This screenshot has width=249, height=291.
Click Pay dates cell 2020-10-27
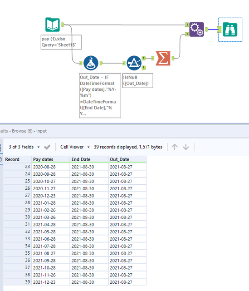point(51,181)
